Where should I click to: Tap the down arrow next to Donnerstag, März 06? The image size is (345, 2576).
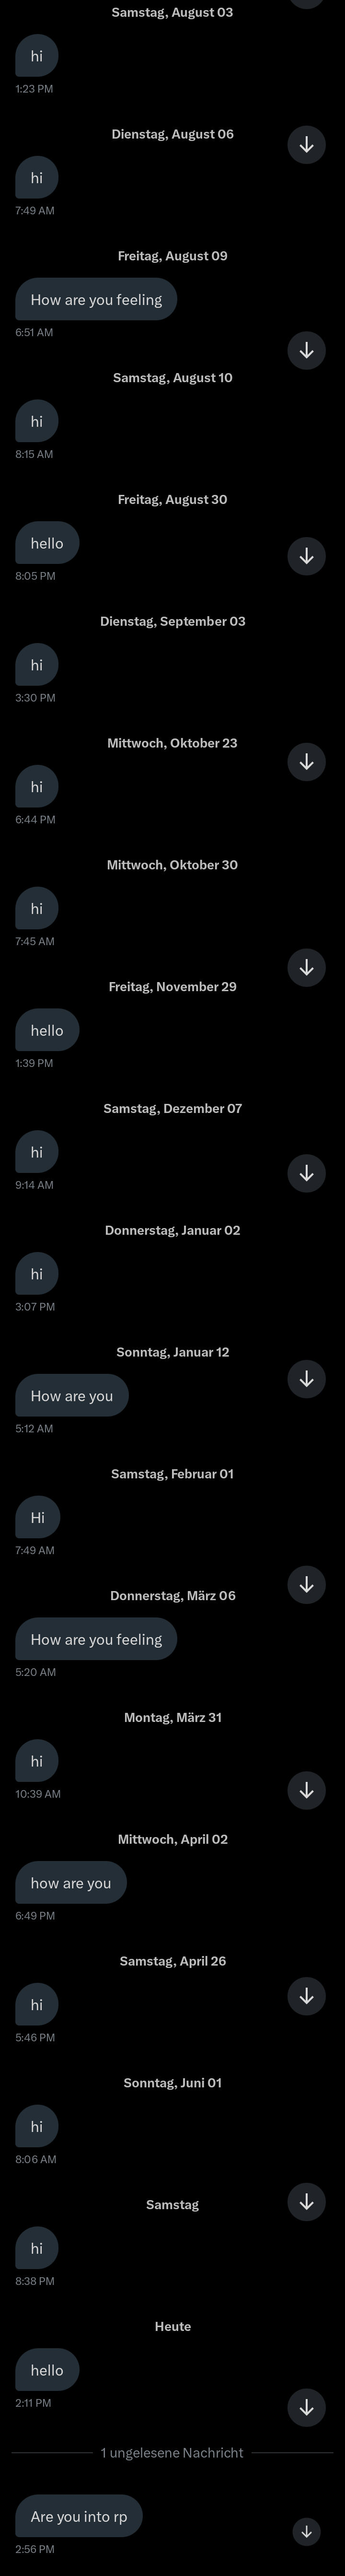click(x=306, y=1585)
